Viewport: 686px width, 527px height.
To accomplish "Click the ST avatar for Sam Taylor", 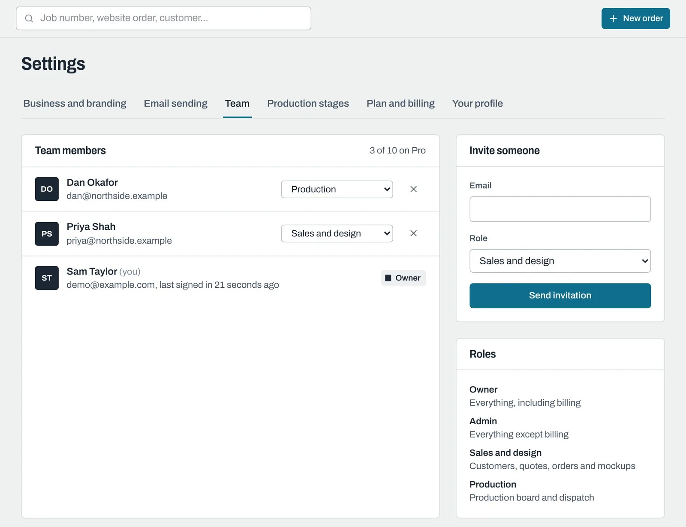I will (47, 278).
